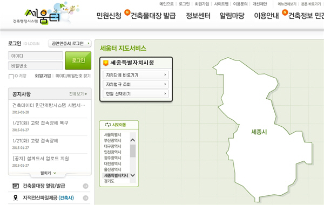Click the plus icon next to 전체보기
This screenshot has width=324, height=205.
click(x=86, y=94)
